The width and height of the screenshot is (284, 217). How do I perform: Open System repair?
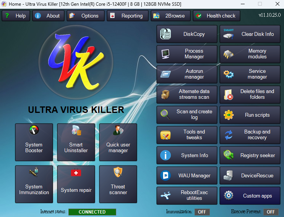click(x=76, y=184)
